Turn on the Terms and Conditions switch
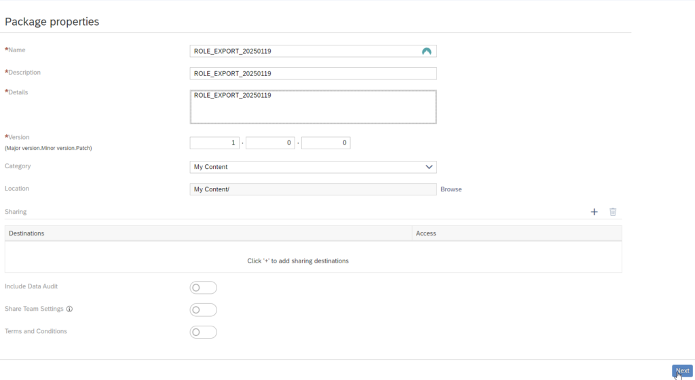Screen dimensions: 695x380 203,332
